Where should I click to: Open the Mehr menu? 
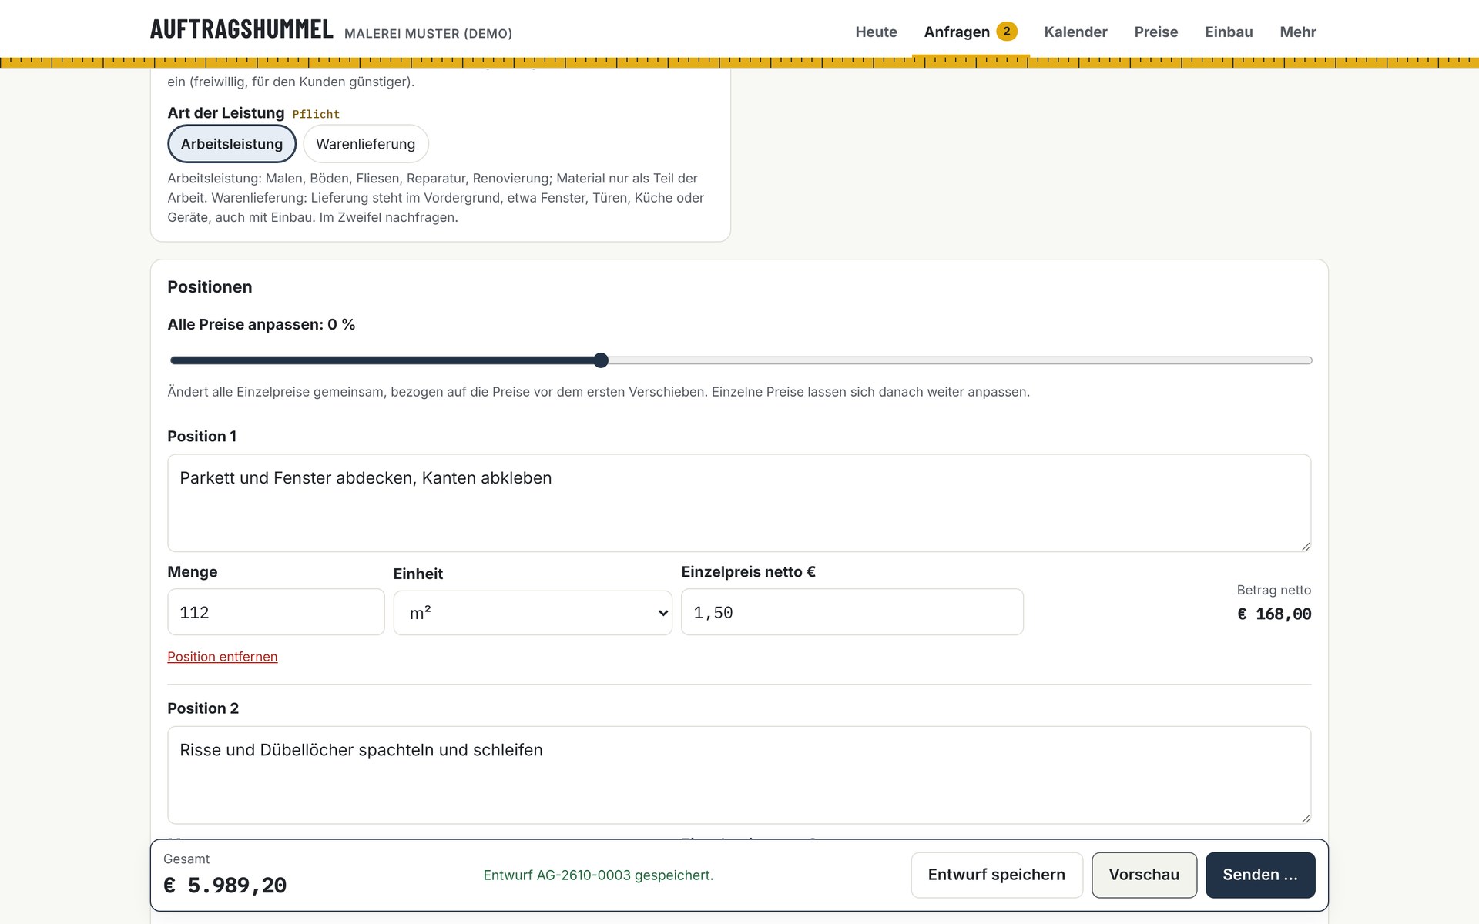(1297, 32)
